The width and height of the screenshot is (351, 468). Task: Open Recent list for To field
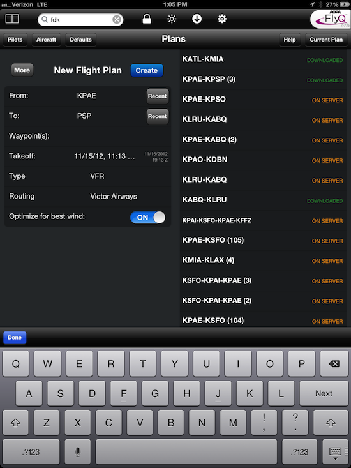[x=157, y=116]
